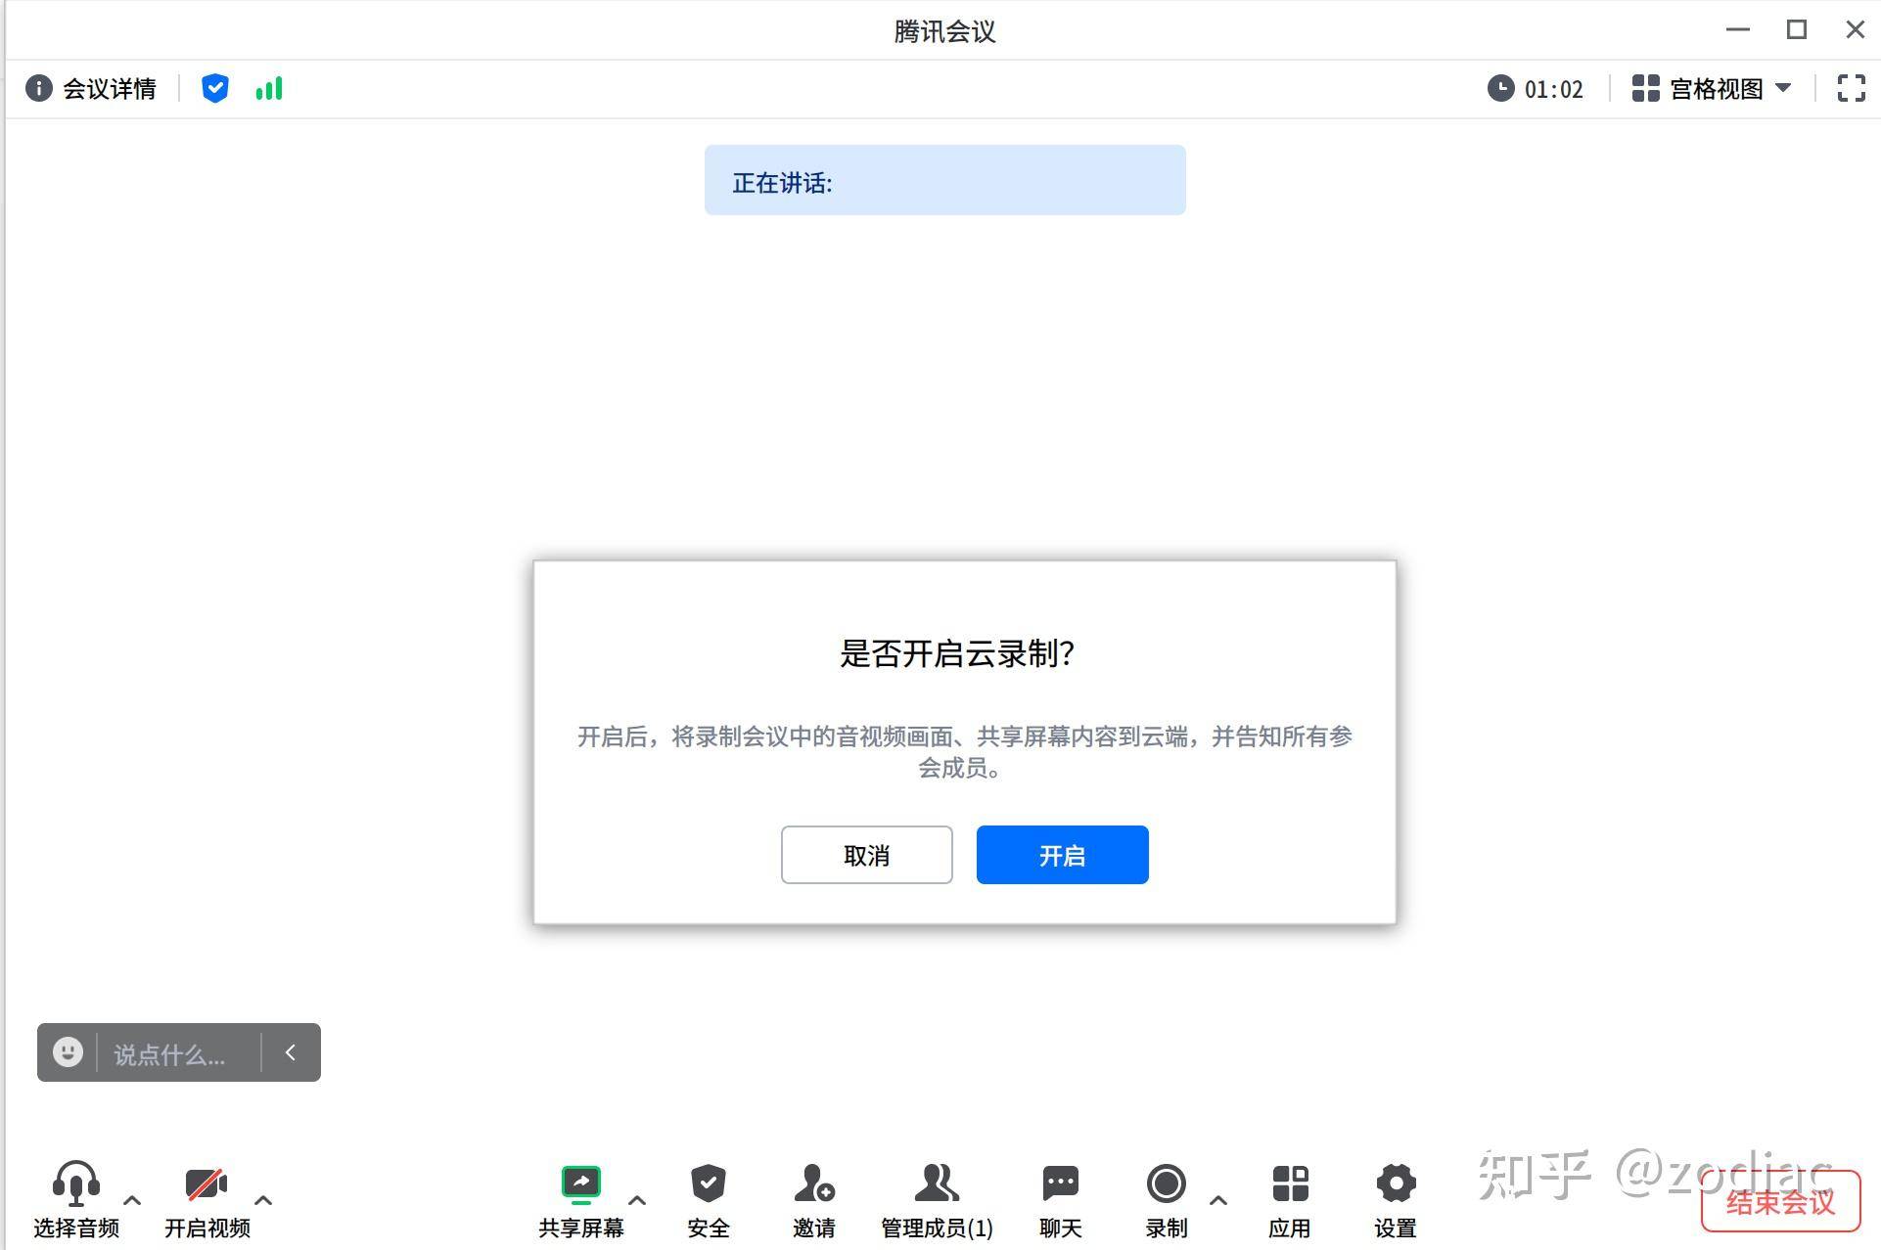Image resolution: width=1881 pixels, height=1250 pixels.
Task: Check the green network signal bars
Action: (269, 89)
